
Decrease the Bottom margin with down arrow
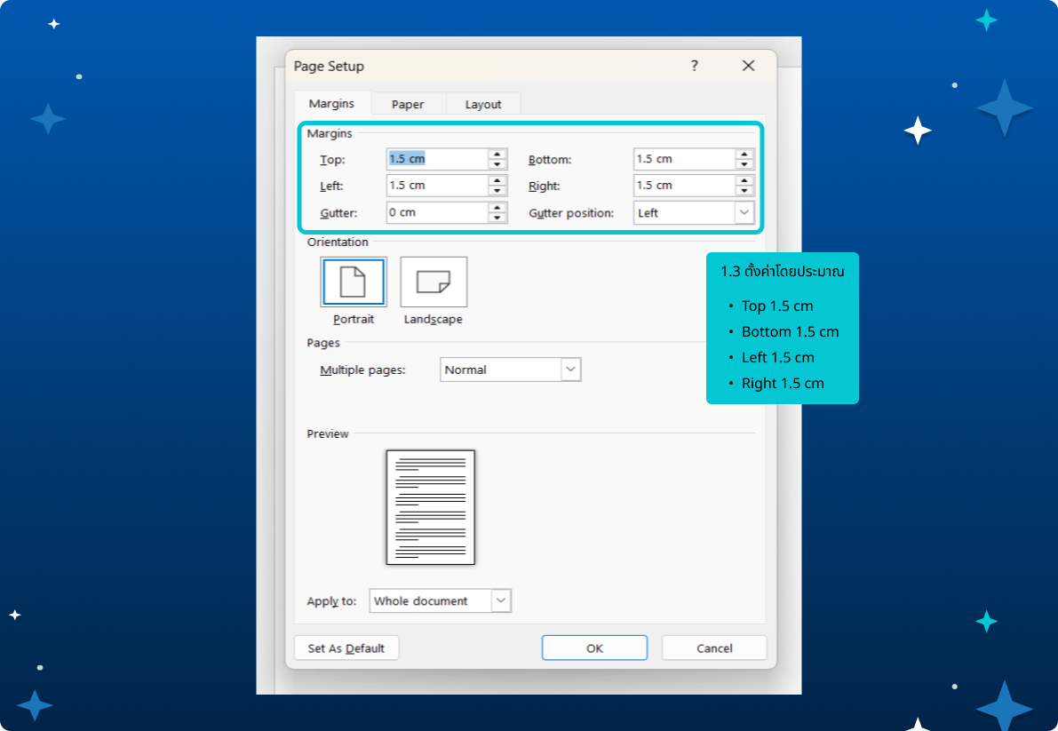point(744,164)
